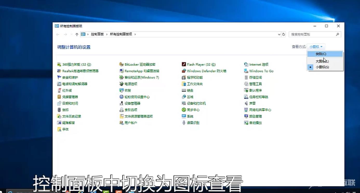Open the 管理工具 link
The image size is (360, 193).
click(256, 84)
